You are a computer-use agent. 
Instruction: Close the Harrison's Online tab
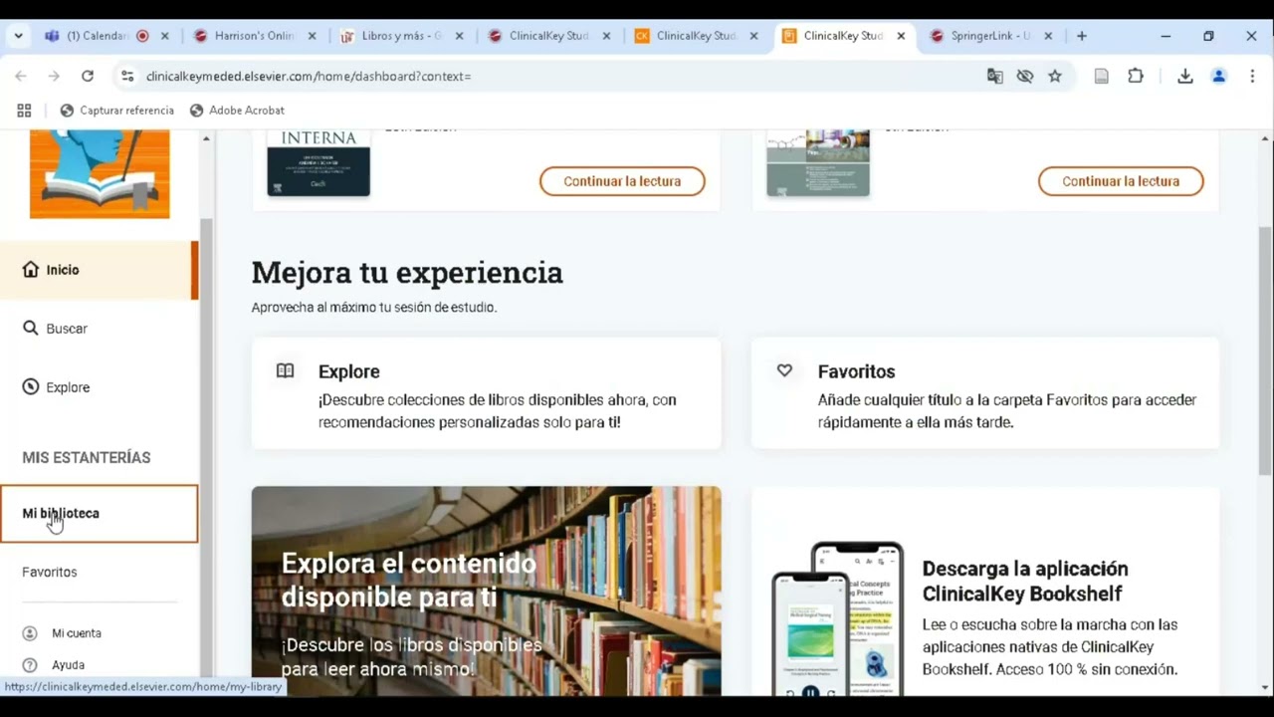[x=312, y=36]
